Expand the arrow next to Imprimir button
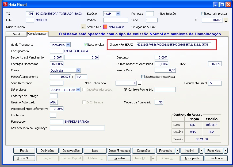233x167 pixels. [x=201, y=151]
